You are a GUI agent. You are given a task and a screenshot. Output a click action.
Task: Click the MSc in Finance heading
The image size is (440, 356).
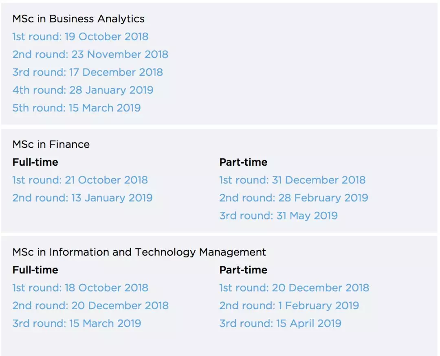pos(51,144)
